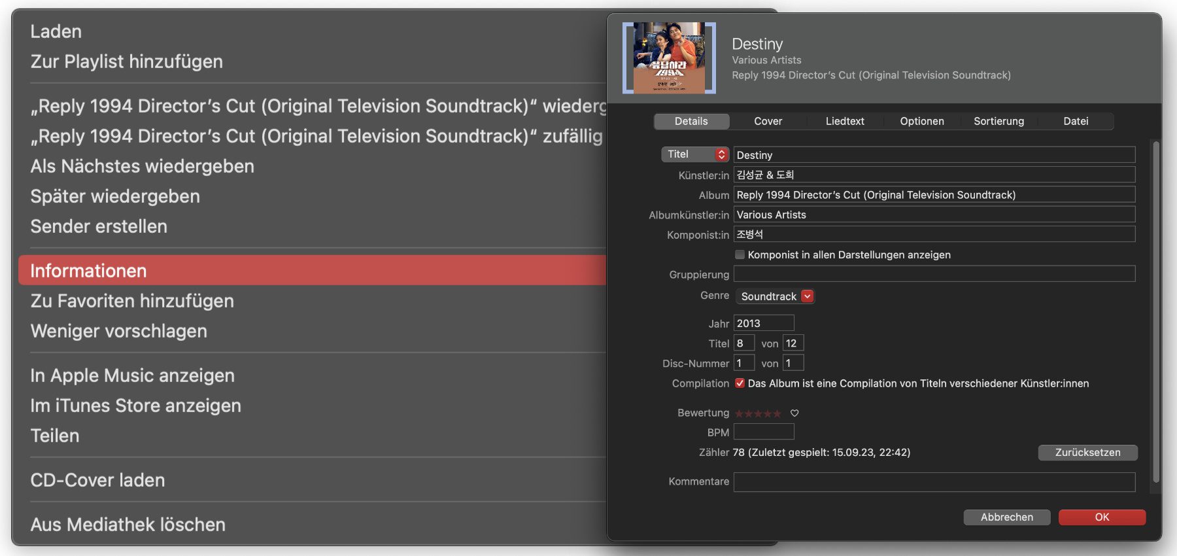Viewport: 1177px width, 556px height.
Task: Expand the Genre Soundtrack dropdown
Action: coord(808,296)
